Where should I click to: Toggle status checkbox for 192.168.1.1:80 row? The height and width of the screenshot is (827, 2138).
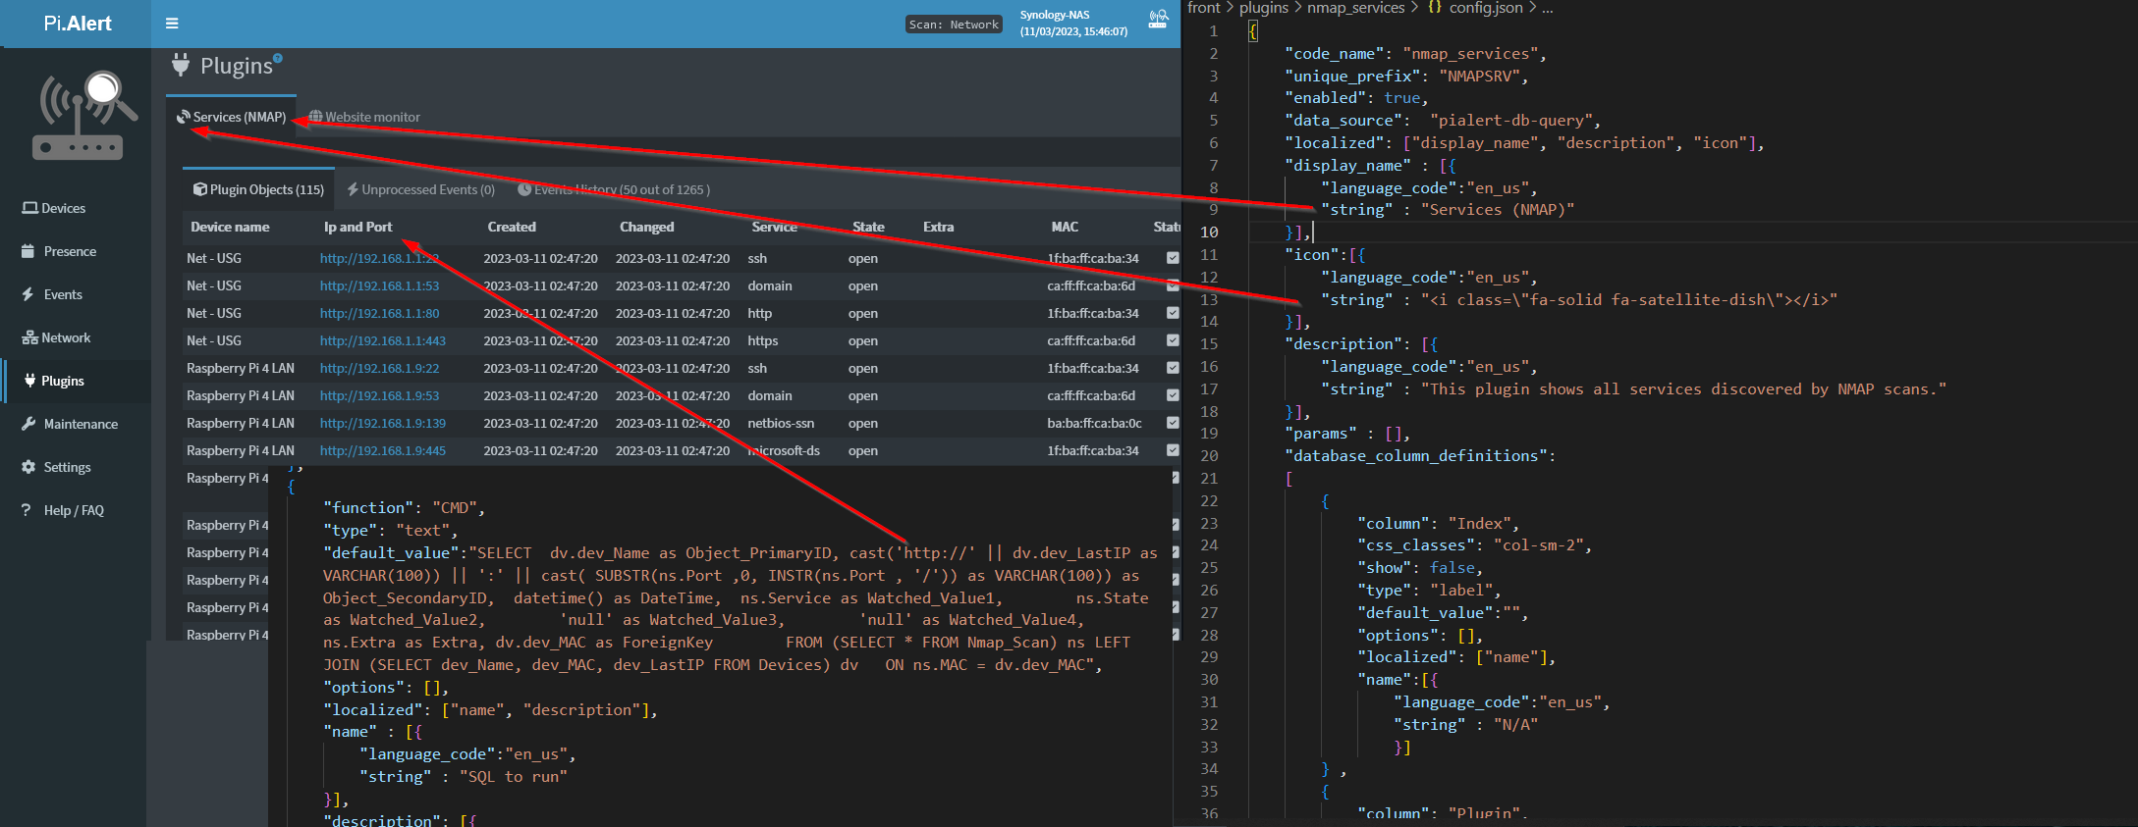[x=1172, y=313]
